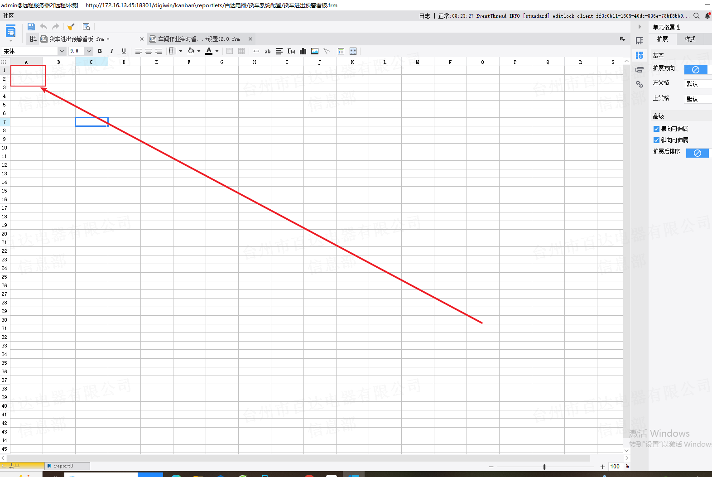This screenshot has height=477, width=712.
Task: Select no-expand option for 扩展方向
Action: click(x=696, y=70)
